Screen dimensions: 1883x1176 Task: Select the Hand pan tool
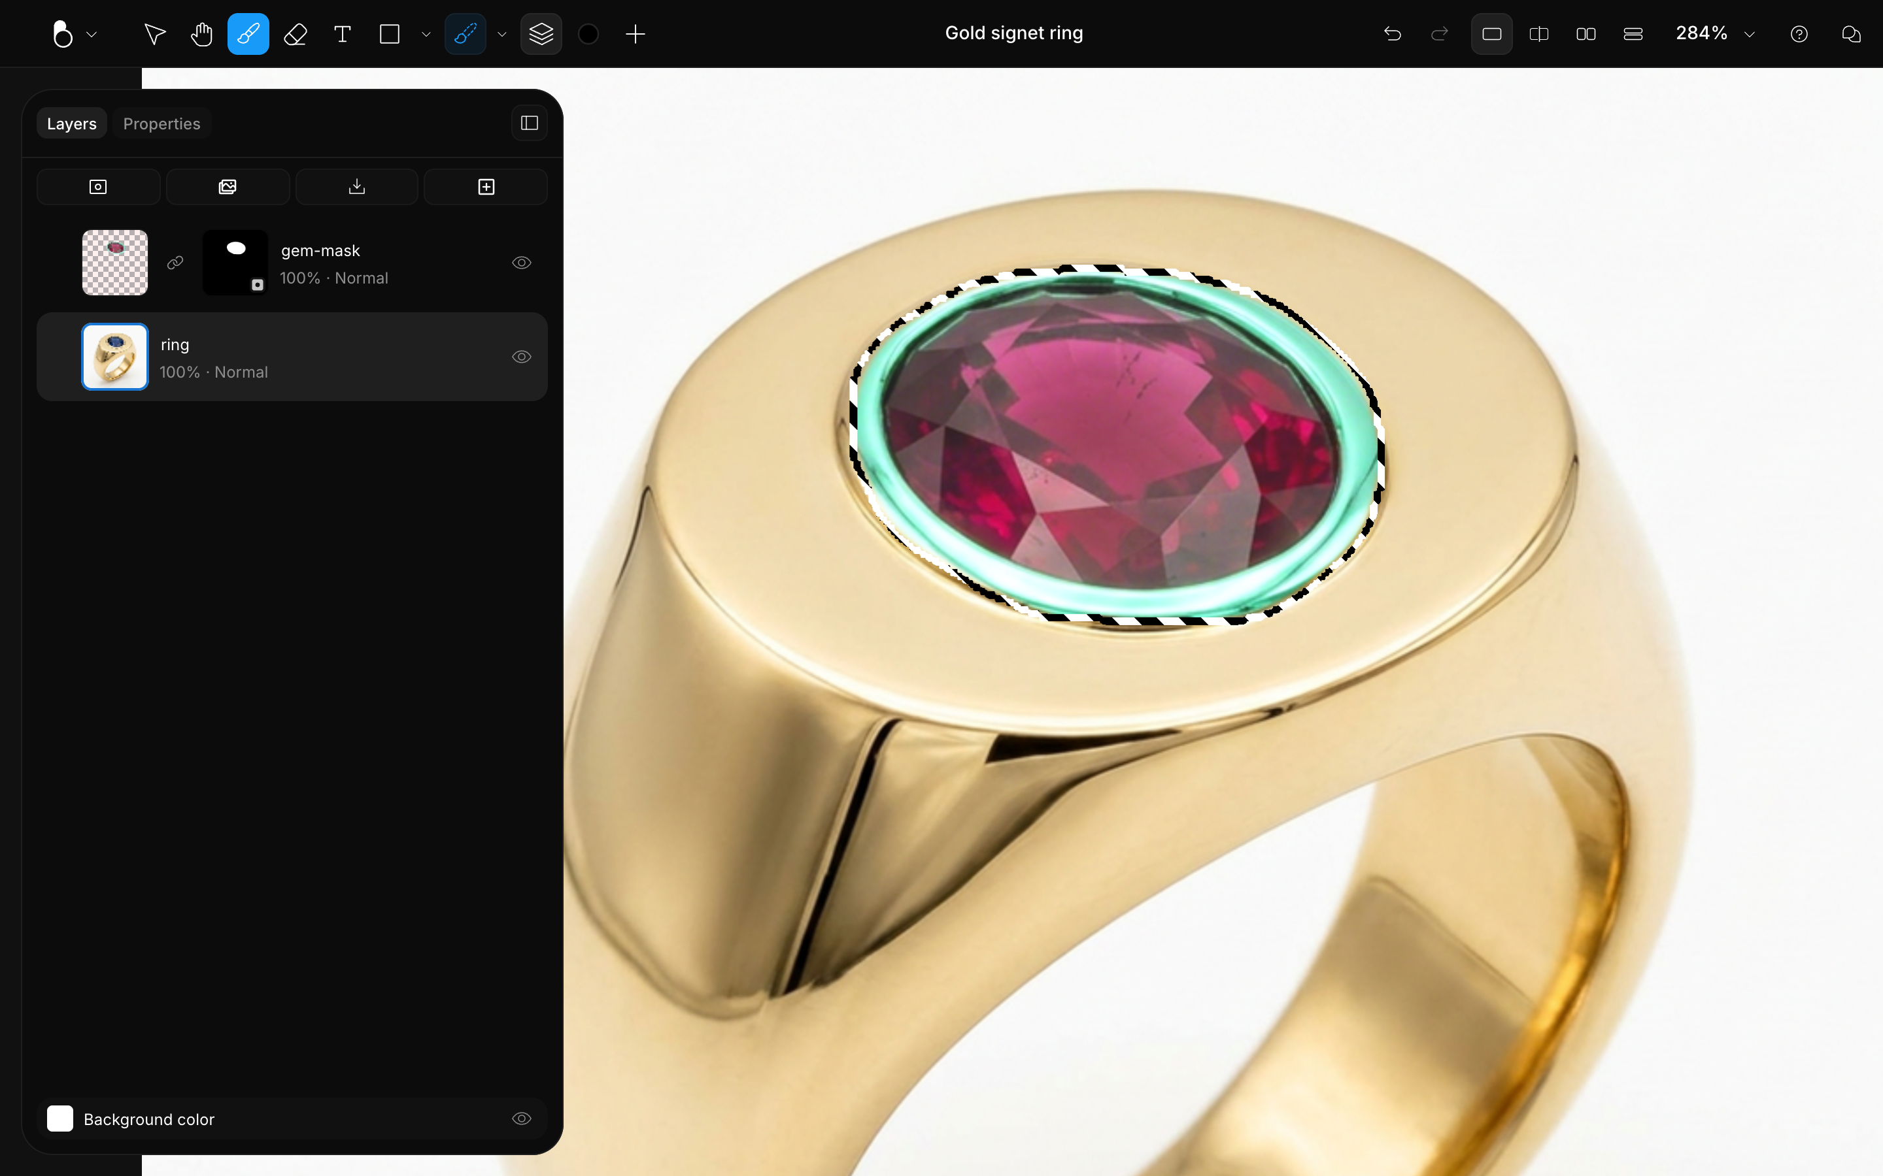coord(201,34)
